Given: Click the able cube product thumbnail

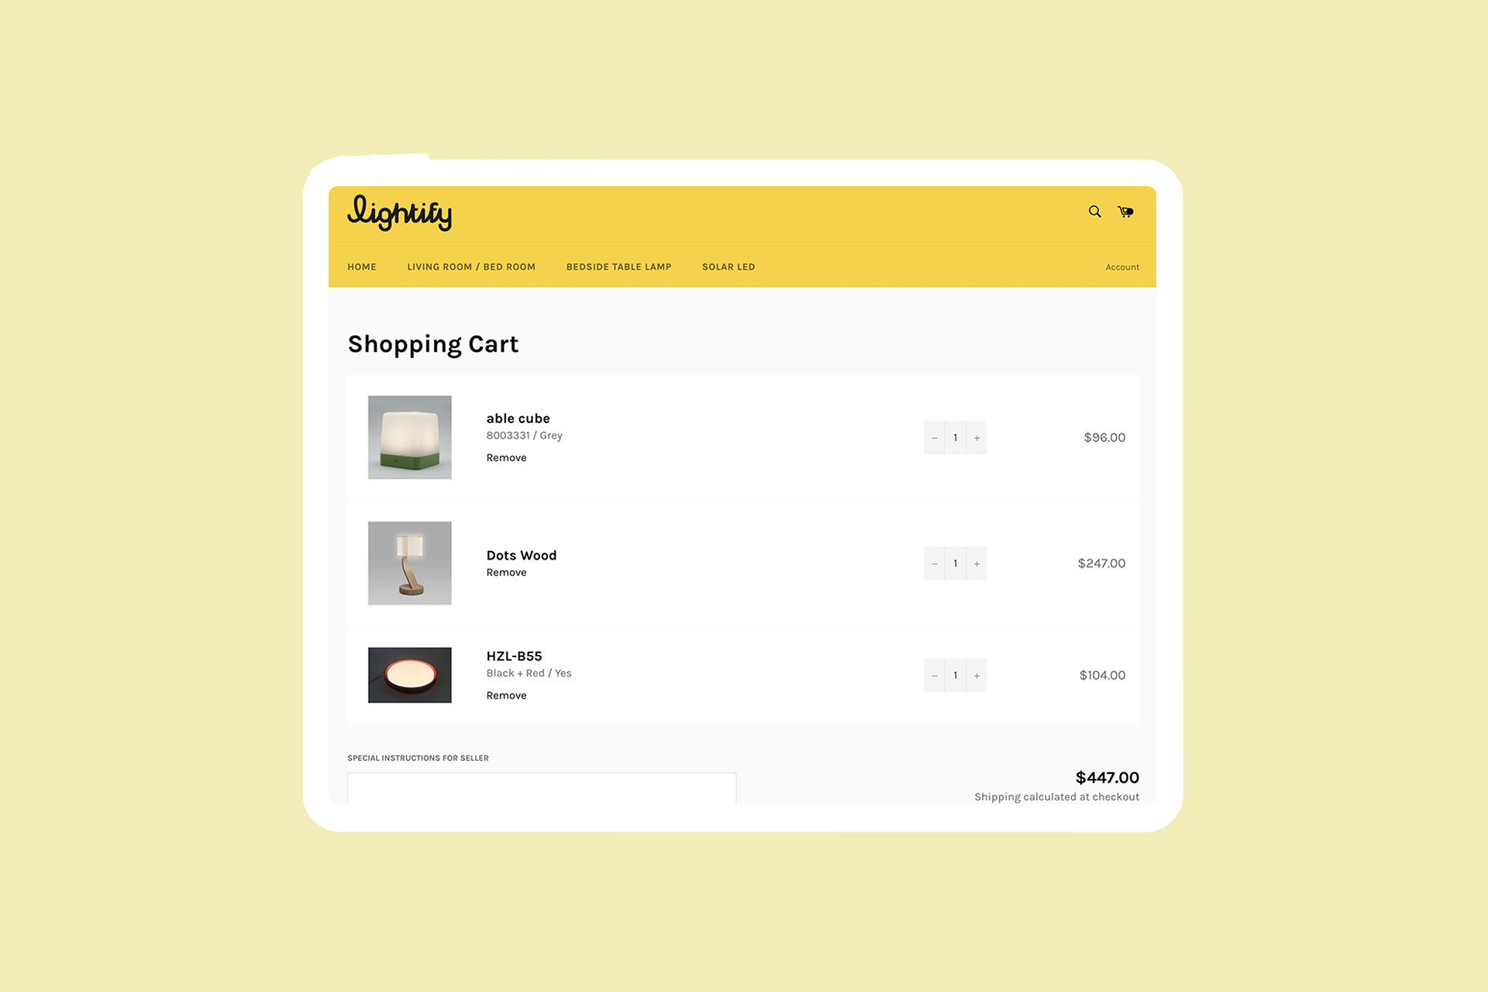Looking at the screenshot, I should (410, 437).
